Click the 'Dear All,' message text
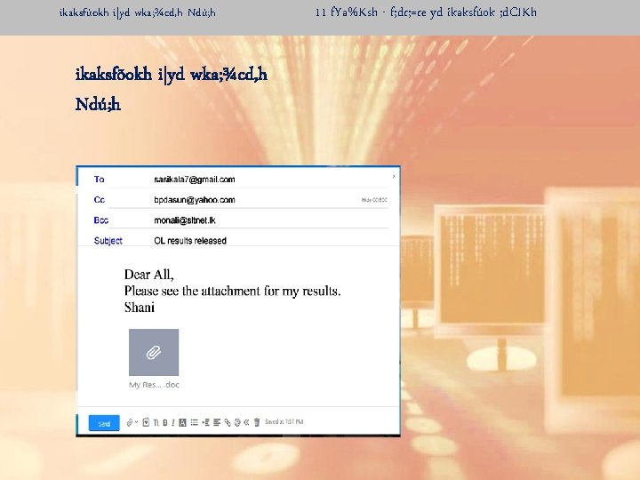This screenshot has height=480, width=640. point(149,275)
